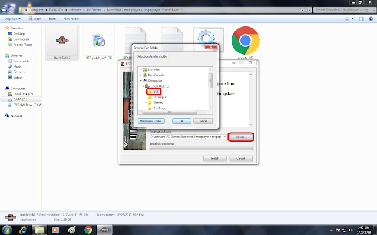Click the Explorer Forward navigation button
This screenshot has width=377, height=235.
11,10
